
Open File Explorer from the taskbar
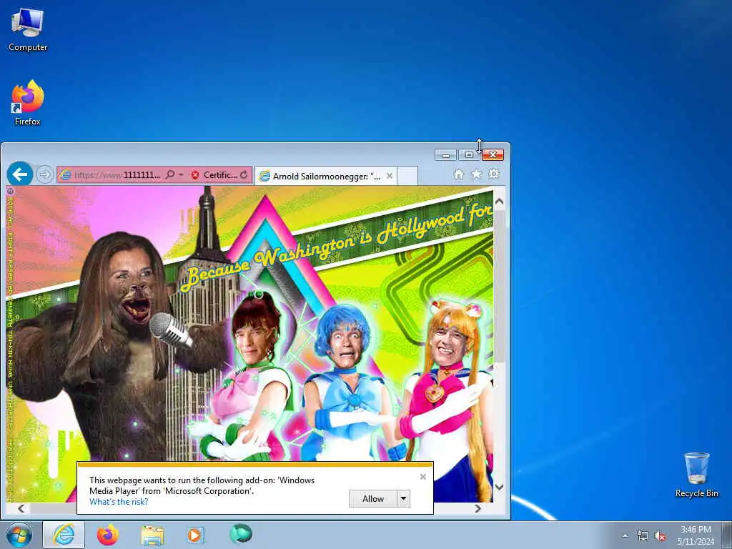[x=152, y=535]
